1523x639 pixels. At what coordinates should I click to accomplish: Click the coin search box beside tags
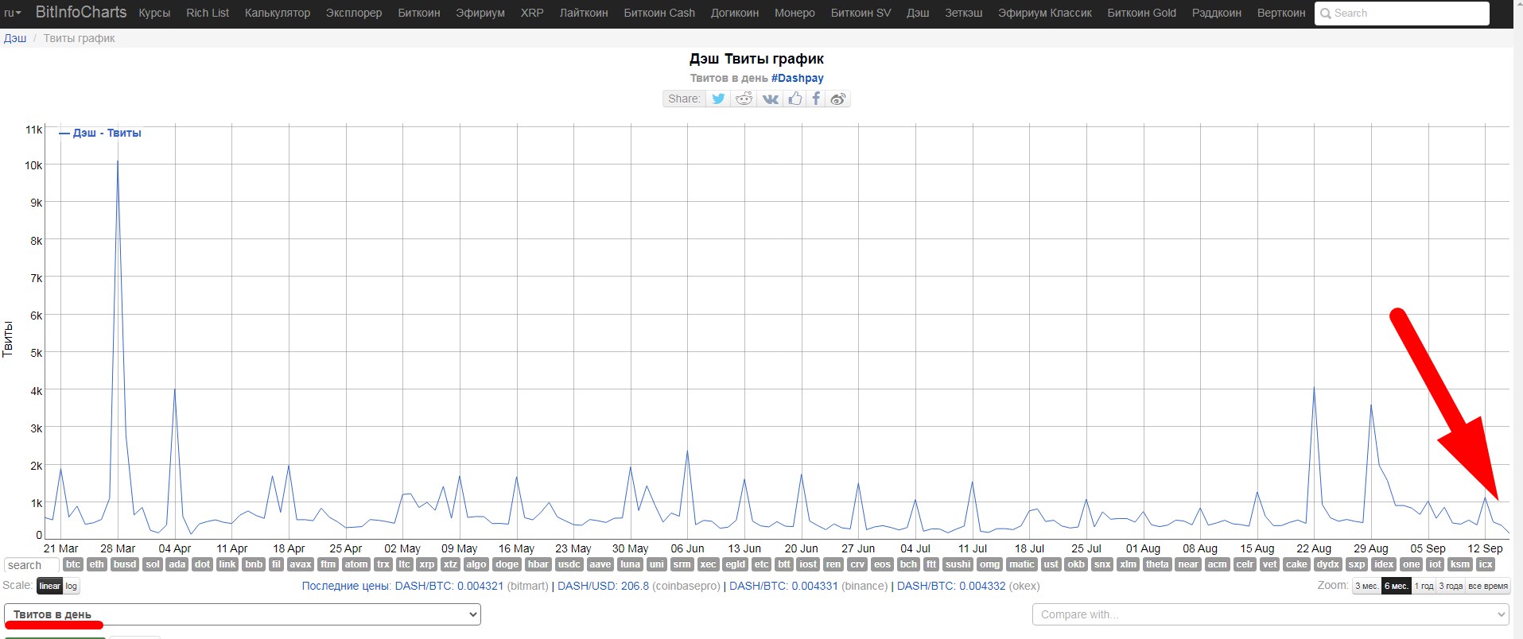(32, 565)
